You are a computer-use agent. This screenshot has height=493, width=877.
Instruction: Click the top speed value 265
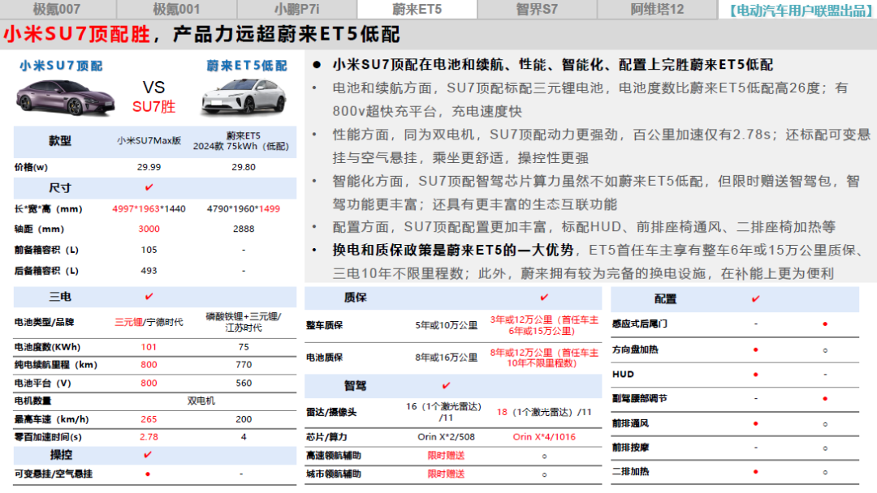pyautogui.click(x=149, y=419)
